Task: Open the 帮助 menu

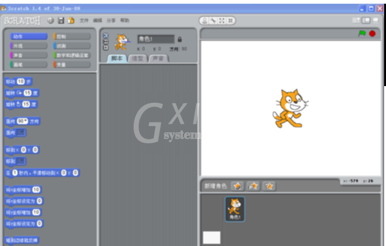Action: pos(124,20)
